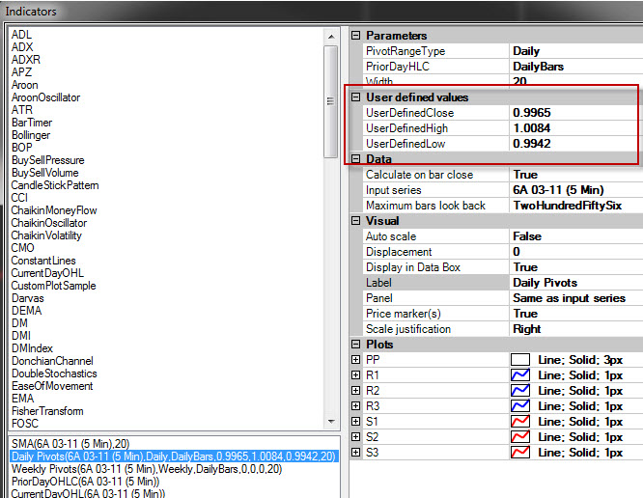Expand the PP plot settings
The height and width of the screenshot is (498, 643).
pos(356,360)
